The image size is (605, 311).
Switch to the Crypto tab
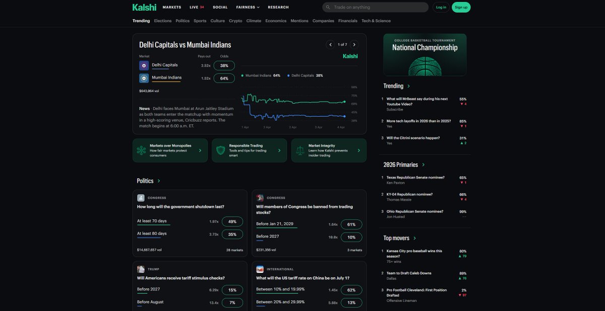235,21
